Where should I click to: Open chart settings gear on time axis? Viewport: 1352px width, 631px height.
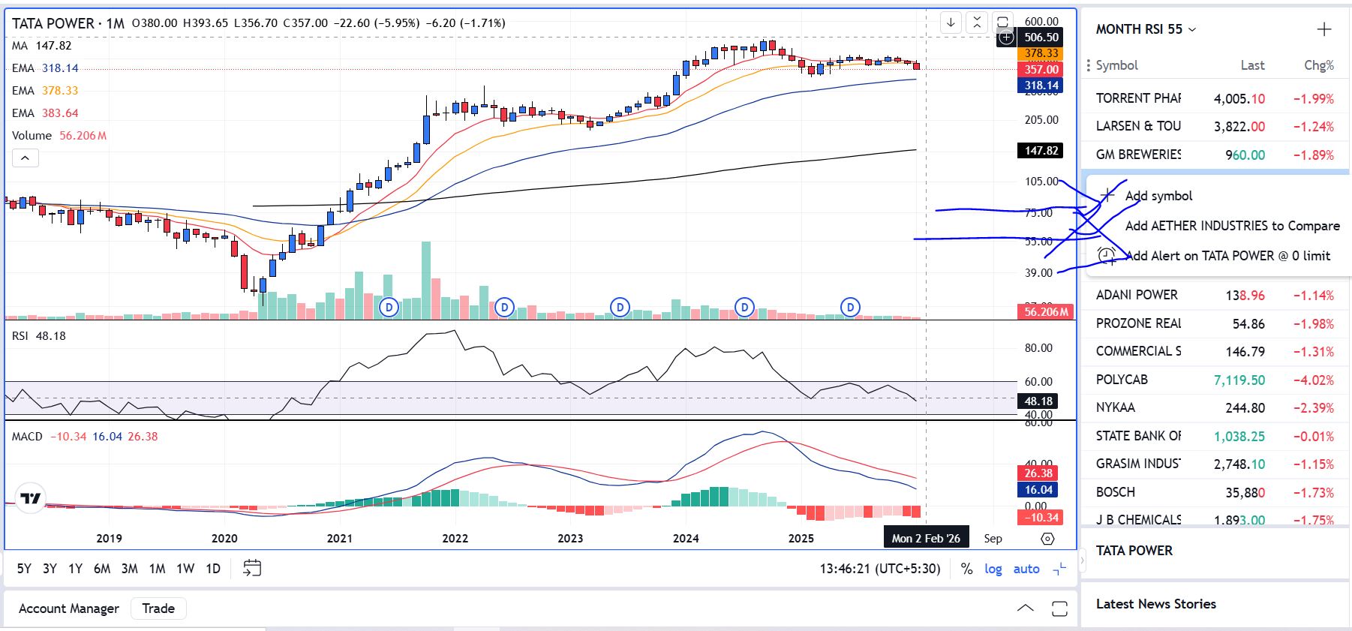click(x=1047, y=539)
